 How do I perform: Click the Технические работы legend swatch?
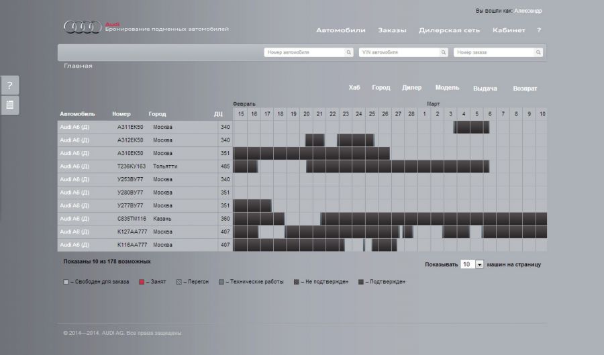[x=221, y=282]
